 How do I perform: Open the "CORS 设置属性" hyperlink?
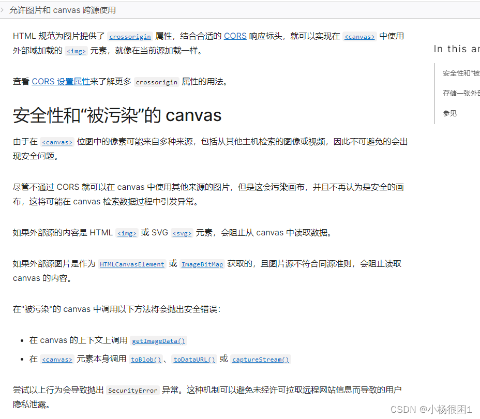pyautogui.click(x=61, y=81)
